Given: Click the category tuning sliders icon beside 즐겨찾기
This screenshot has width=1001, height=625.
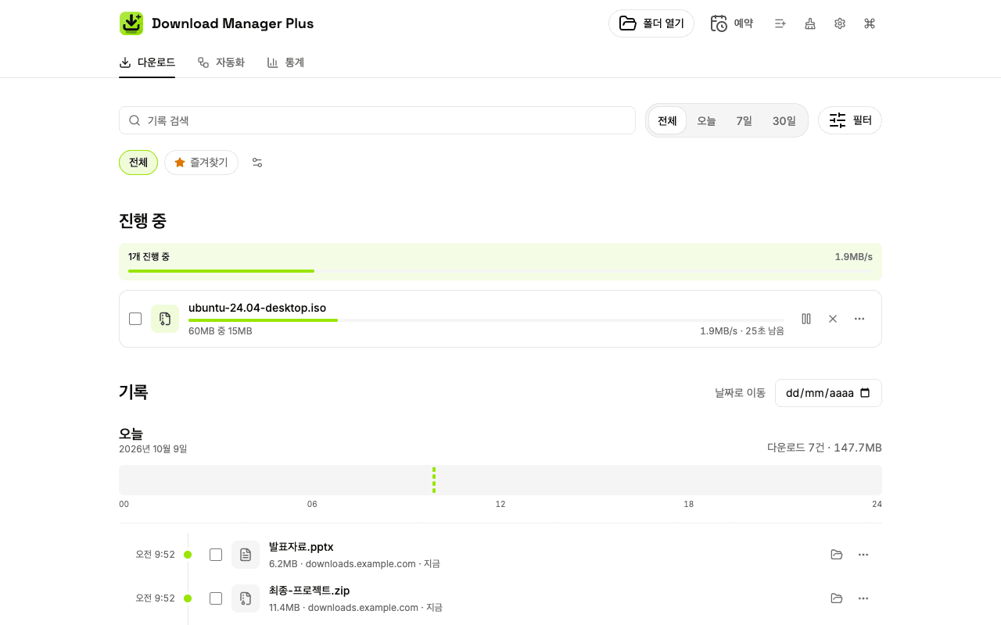Looking at the screenshot, I should 257,162.
